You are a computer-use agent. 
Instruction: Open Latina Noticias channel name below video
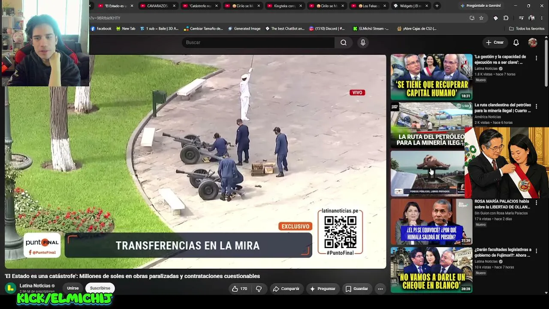point(35,286)
